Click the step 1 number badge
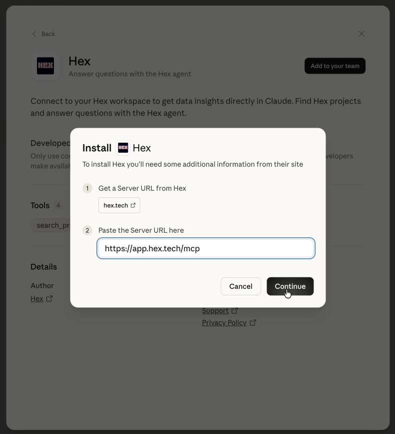The height and width of the screenshot is (434, 395). [x=87, y=188]
